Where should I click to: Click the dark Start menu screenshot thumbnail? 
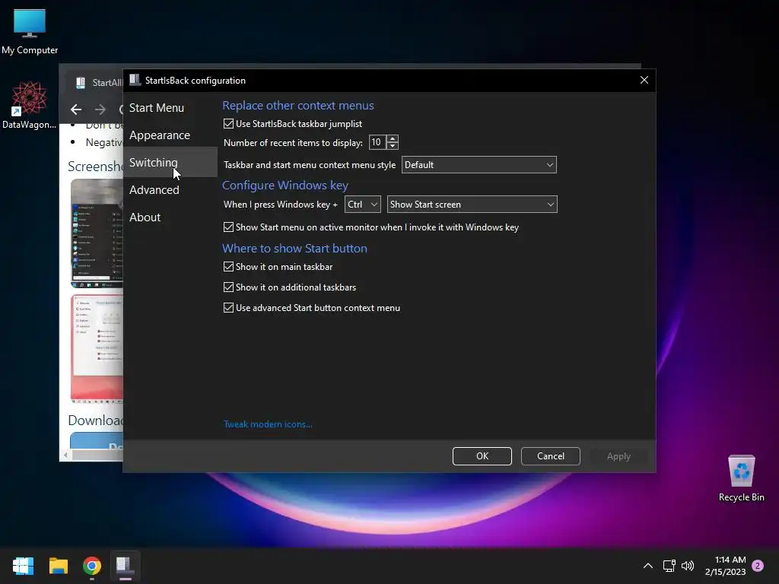pyautogui.click(x=97, y=233)
